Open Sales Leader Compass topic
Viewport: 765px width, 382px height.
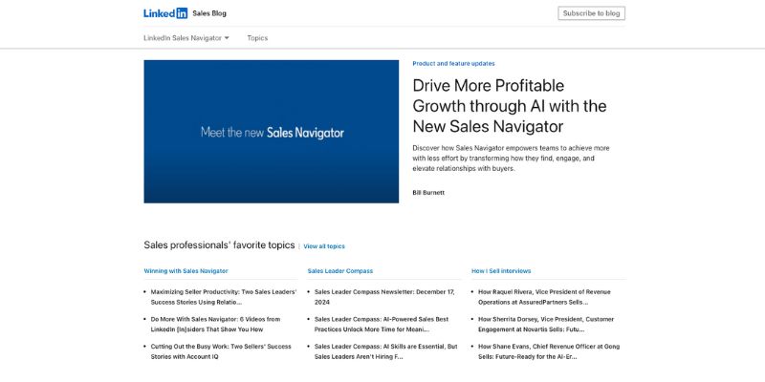[x=340, y=271]
